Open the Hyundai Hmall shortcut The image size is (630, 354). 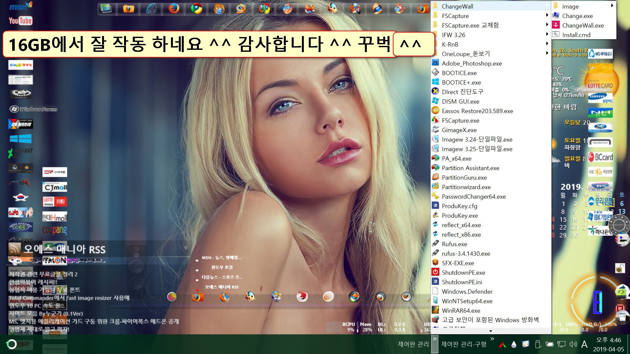pyautogui.click(x=55, y=217)
